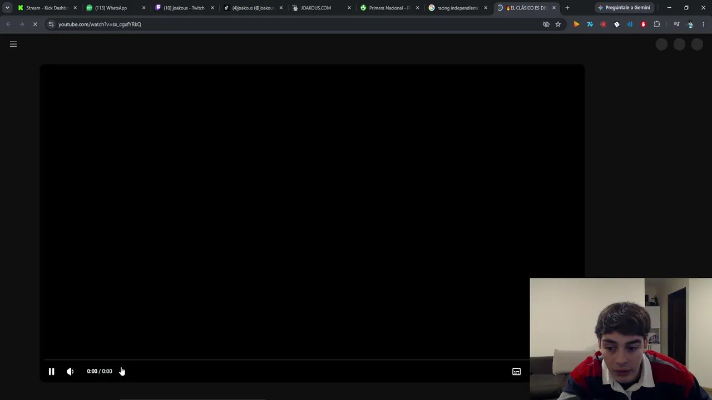Screen dimensions: 712x400
Task: Go back to the previous page
Action: coord(8,24)
